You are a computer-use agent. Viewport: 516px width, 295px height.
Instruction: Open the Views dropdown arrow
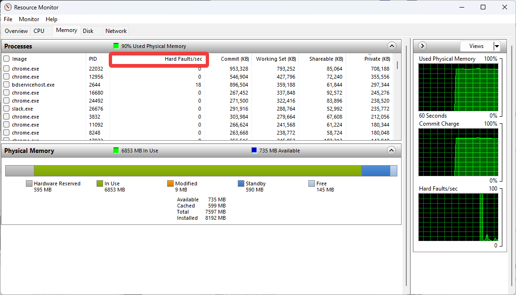(496, 46)
